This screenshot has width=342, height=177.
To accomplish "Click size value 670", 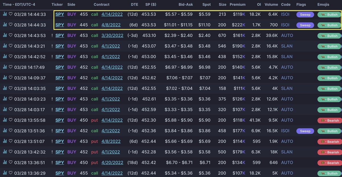I will [x=222, y=35].
